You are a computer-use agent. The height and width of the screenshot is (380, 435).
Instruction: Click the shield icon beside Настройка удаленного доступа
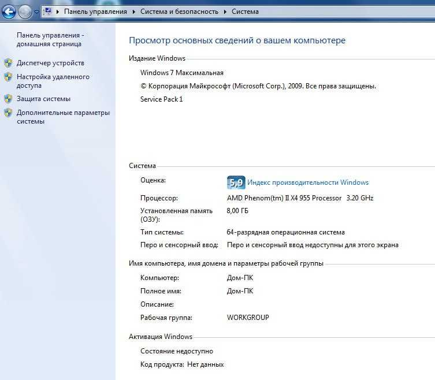(8, 77)
